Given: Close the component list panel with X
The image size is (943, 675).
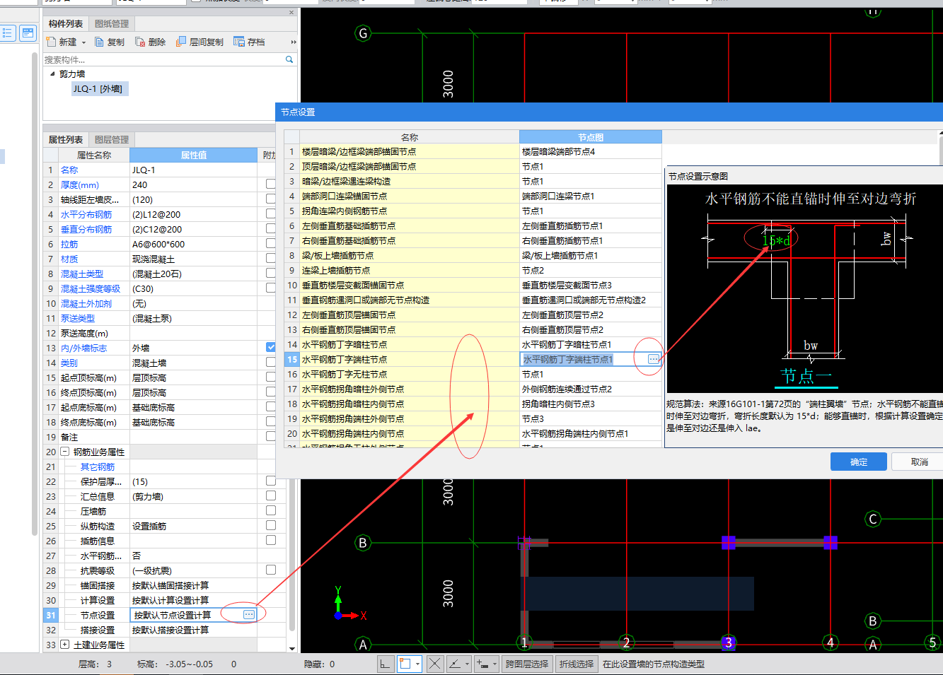Looking at the screenshot, I should tap(291, 13).
